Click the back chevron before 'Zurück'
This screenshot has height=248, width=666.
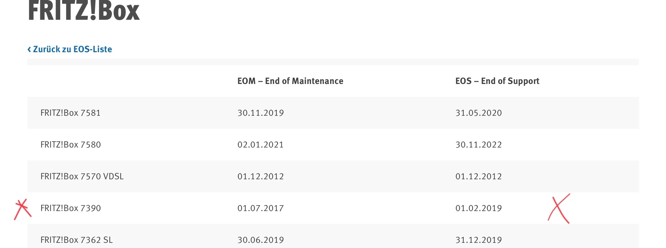[29, 49]
